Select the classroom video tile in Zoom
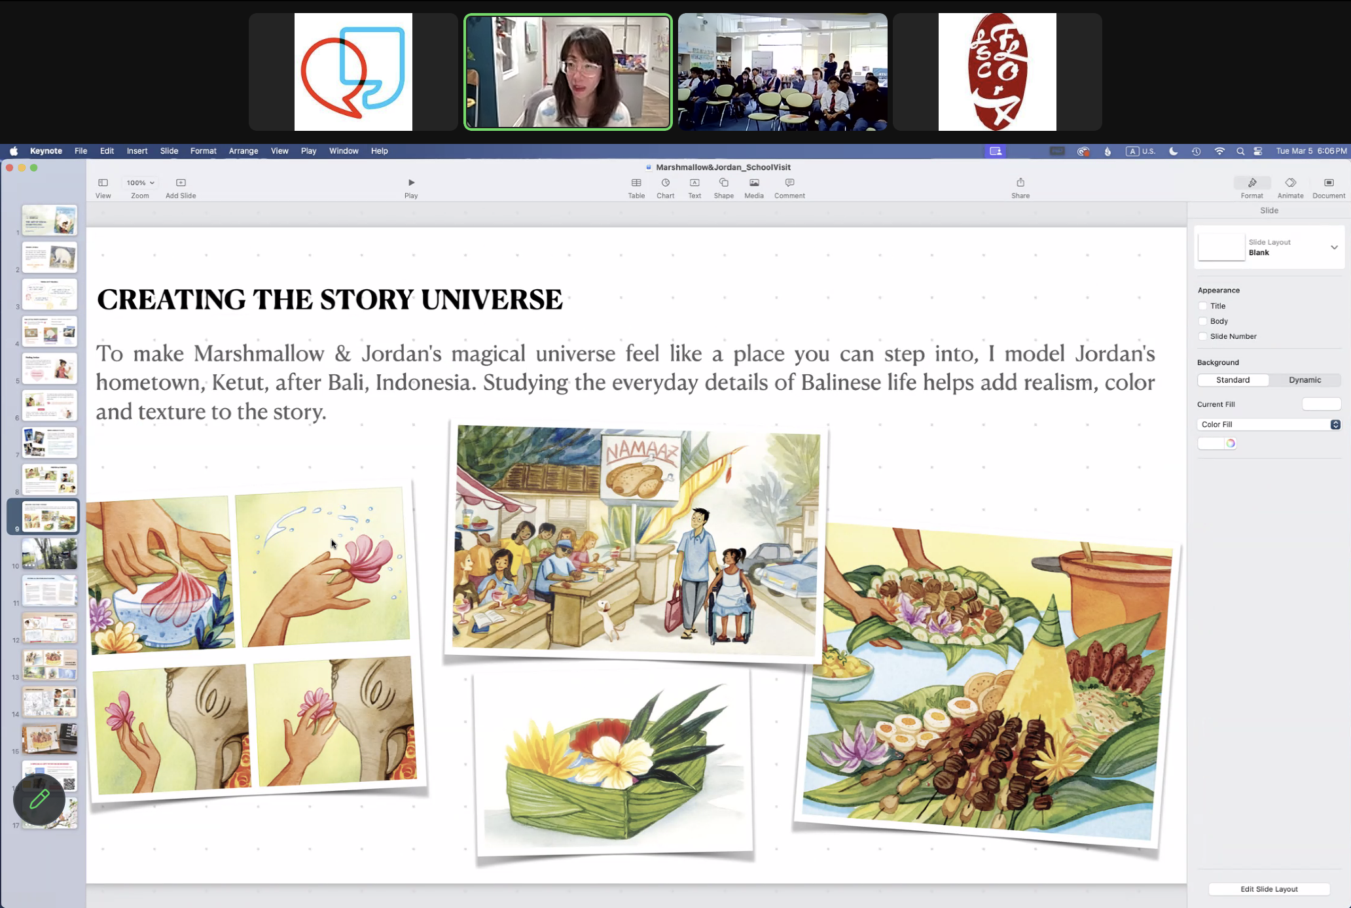This screenshot has width=1351, height=908. click(782, 72)
